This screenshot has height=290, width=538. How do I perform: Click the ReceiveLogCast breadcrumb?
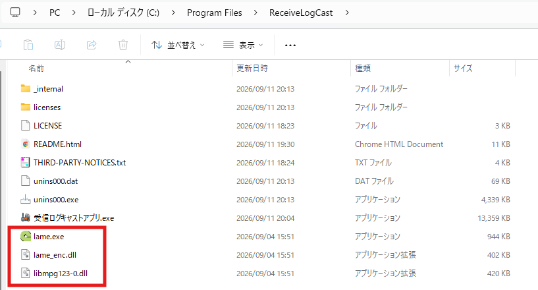[x=301, y=13]
